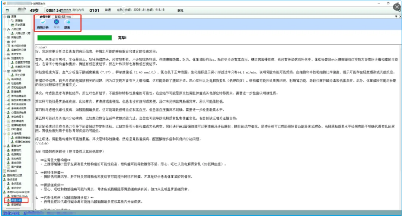Open 临床路径 in the sidebar
Viewport: 402px width, 216px height.
pyautogui.click(x=16, y=79)
